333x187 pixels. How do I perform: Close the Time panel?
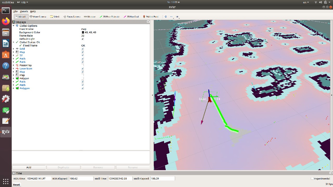coord(331,173)
